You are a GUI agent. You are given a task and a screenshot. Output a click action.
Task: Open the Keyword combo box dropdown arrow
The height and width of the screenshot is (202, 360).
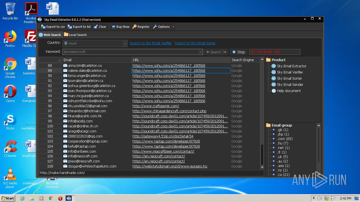[x=201, y=52]
